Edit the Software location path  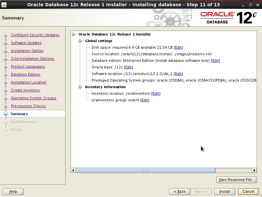[x=178, y=74]
